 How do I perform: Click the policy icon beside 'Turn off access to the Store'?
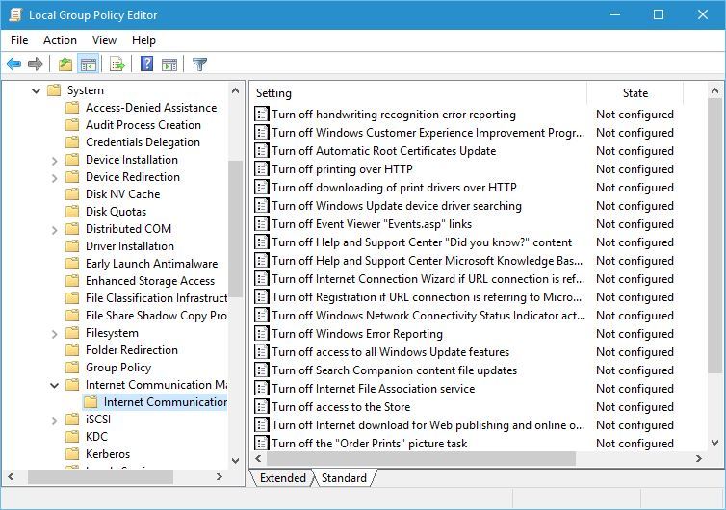262,406
